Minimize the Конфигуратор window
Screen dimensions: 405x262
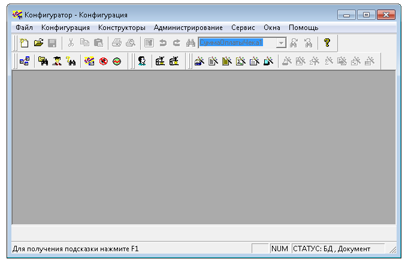pyautogui.click(x=346, y=15)
